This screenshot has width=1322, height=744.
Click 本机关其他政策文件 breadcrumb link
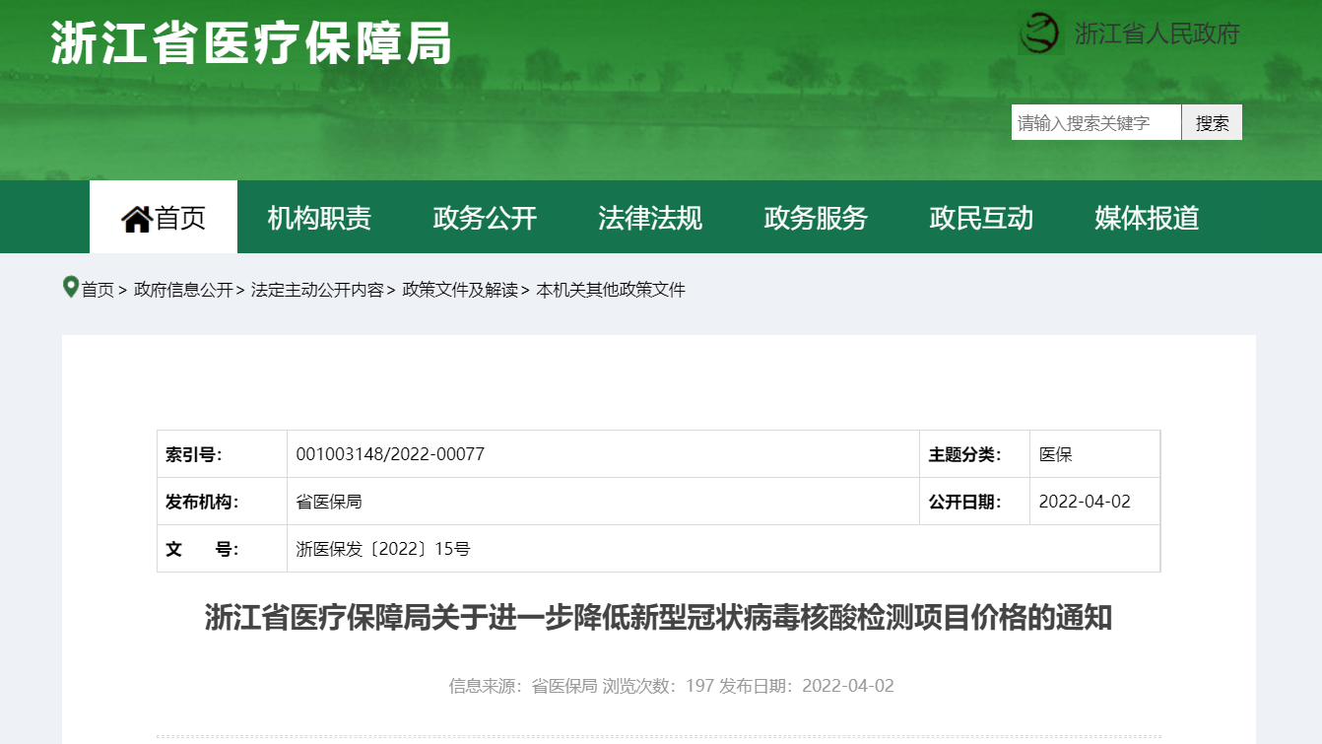click(x=611, y=290)
